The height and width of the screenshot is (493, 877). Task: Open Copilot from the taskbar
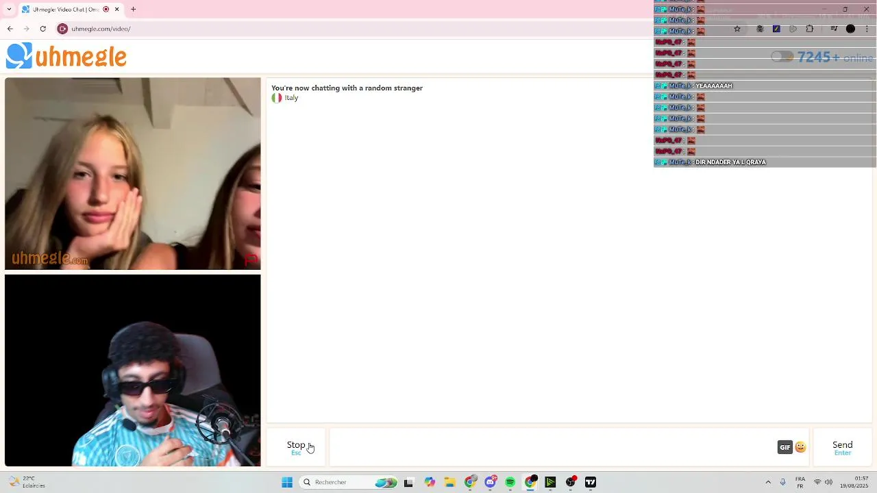pyautogui.click(x=430, y=482)
